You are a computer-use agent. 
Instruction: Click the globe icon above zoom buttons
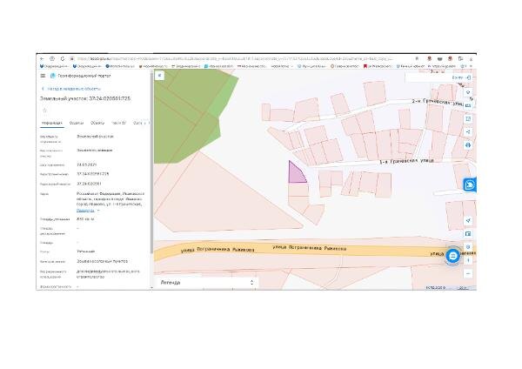468,247
